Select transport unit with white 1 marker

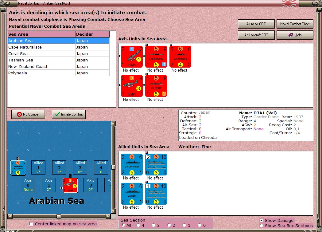(156, 194)
